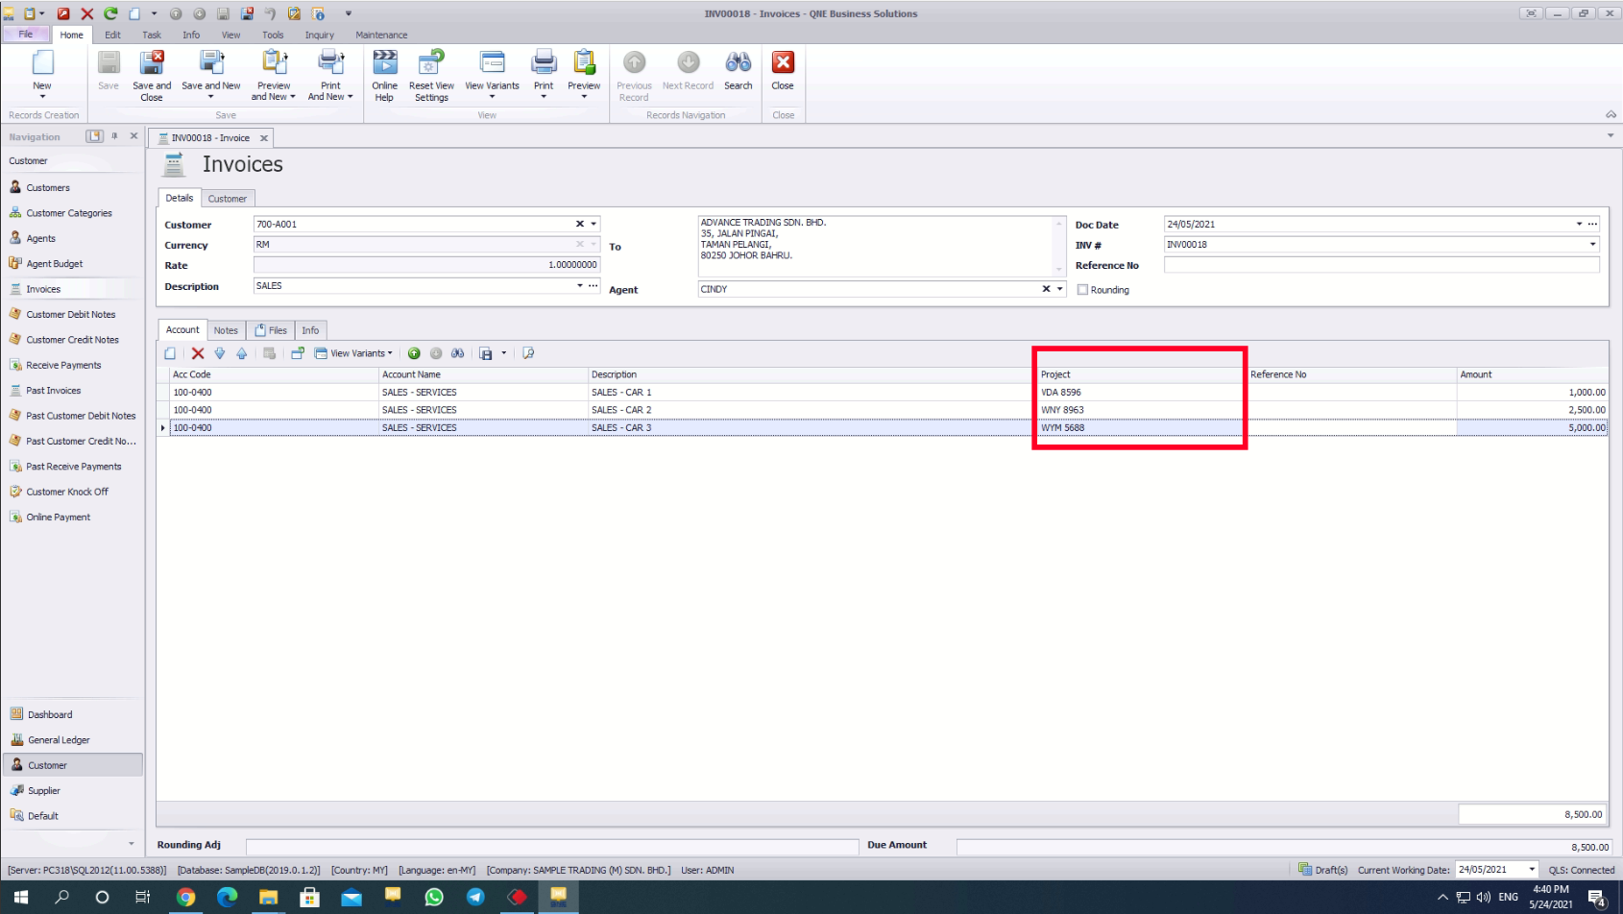1623x914 pixels.
Task: Click save-and-close disk icon in quick access bar
Action: (x=247, y=13)
